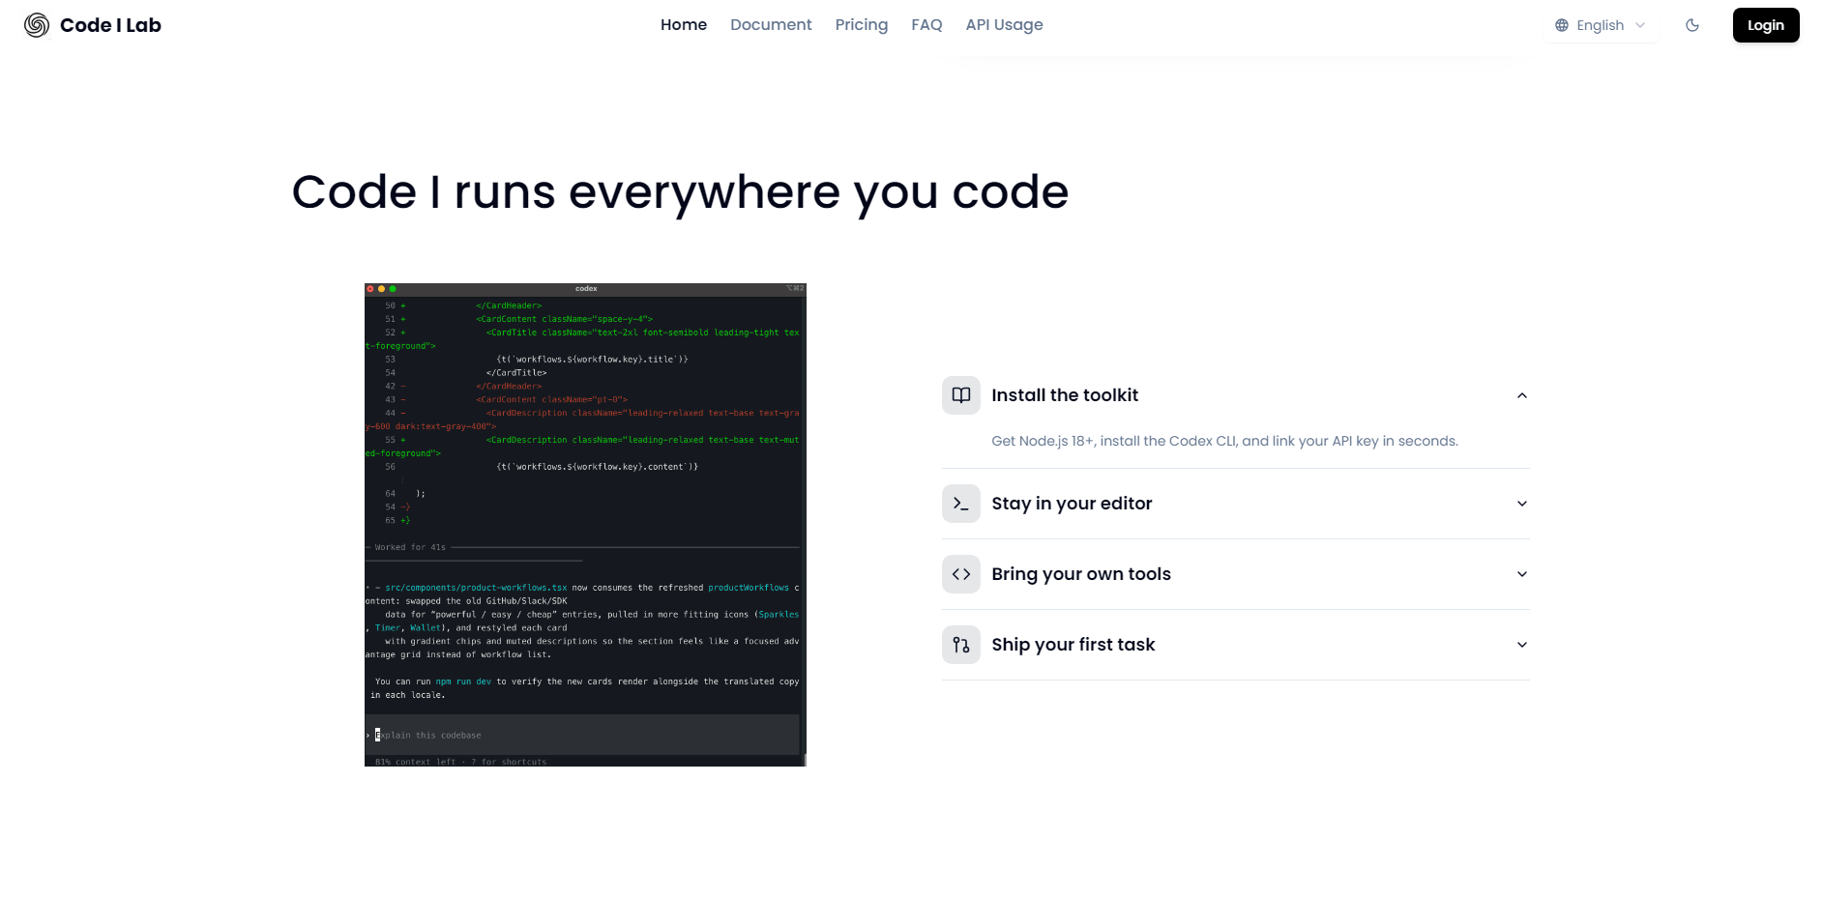Select Home in the navigation bar

(x=683, y=24)
